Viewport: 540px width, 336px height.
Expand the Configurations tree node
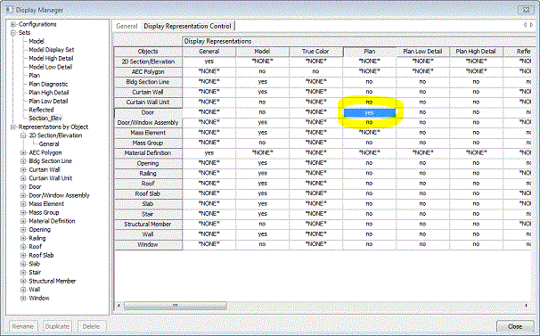coord(13,24)
